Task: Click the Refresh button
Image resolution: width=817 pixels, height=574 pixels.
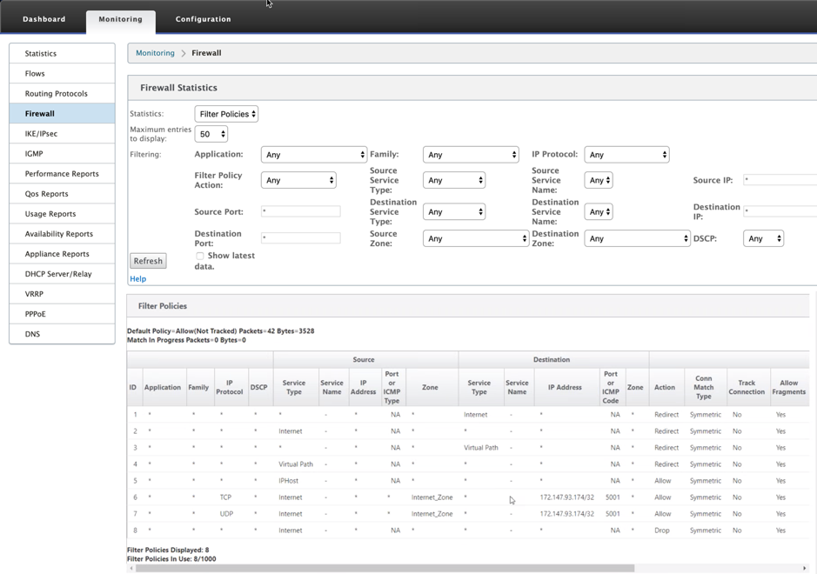Action: click(x=148, y=261)
